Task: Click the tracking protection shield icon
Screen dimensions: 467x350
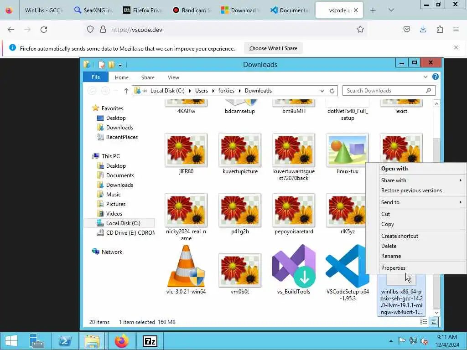Action: click(x=90, y=30)
